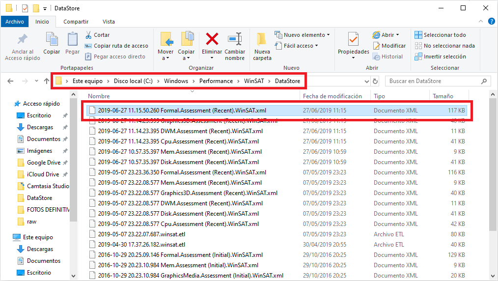
Task: Sort by Fecha de modificación column
Action: tap(332, 96)
